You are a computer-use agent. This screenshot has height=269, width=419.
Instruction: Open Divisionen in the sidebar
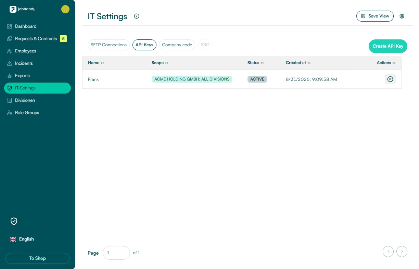tap(37, 100)
